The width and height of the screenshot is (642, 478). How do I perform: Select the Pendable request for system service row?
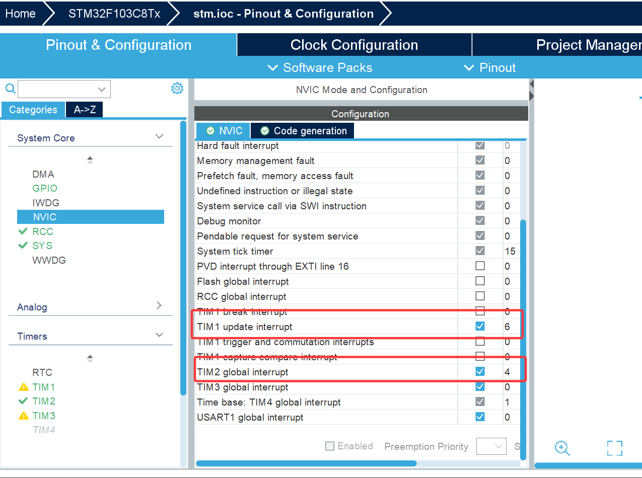(x=357, y=236)
